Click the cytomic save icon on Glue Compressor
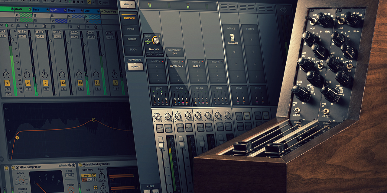This screenshot has height=193, width=387. click(x=73, y=165)
